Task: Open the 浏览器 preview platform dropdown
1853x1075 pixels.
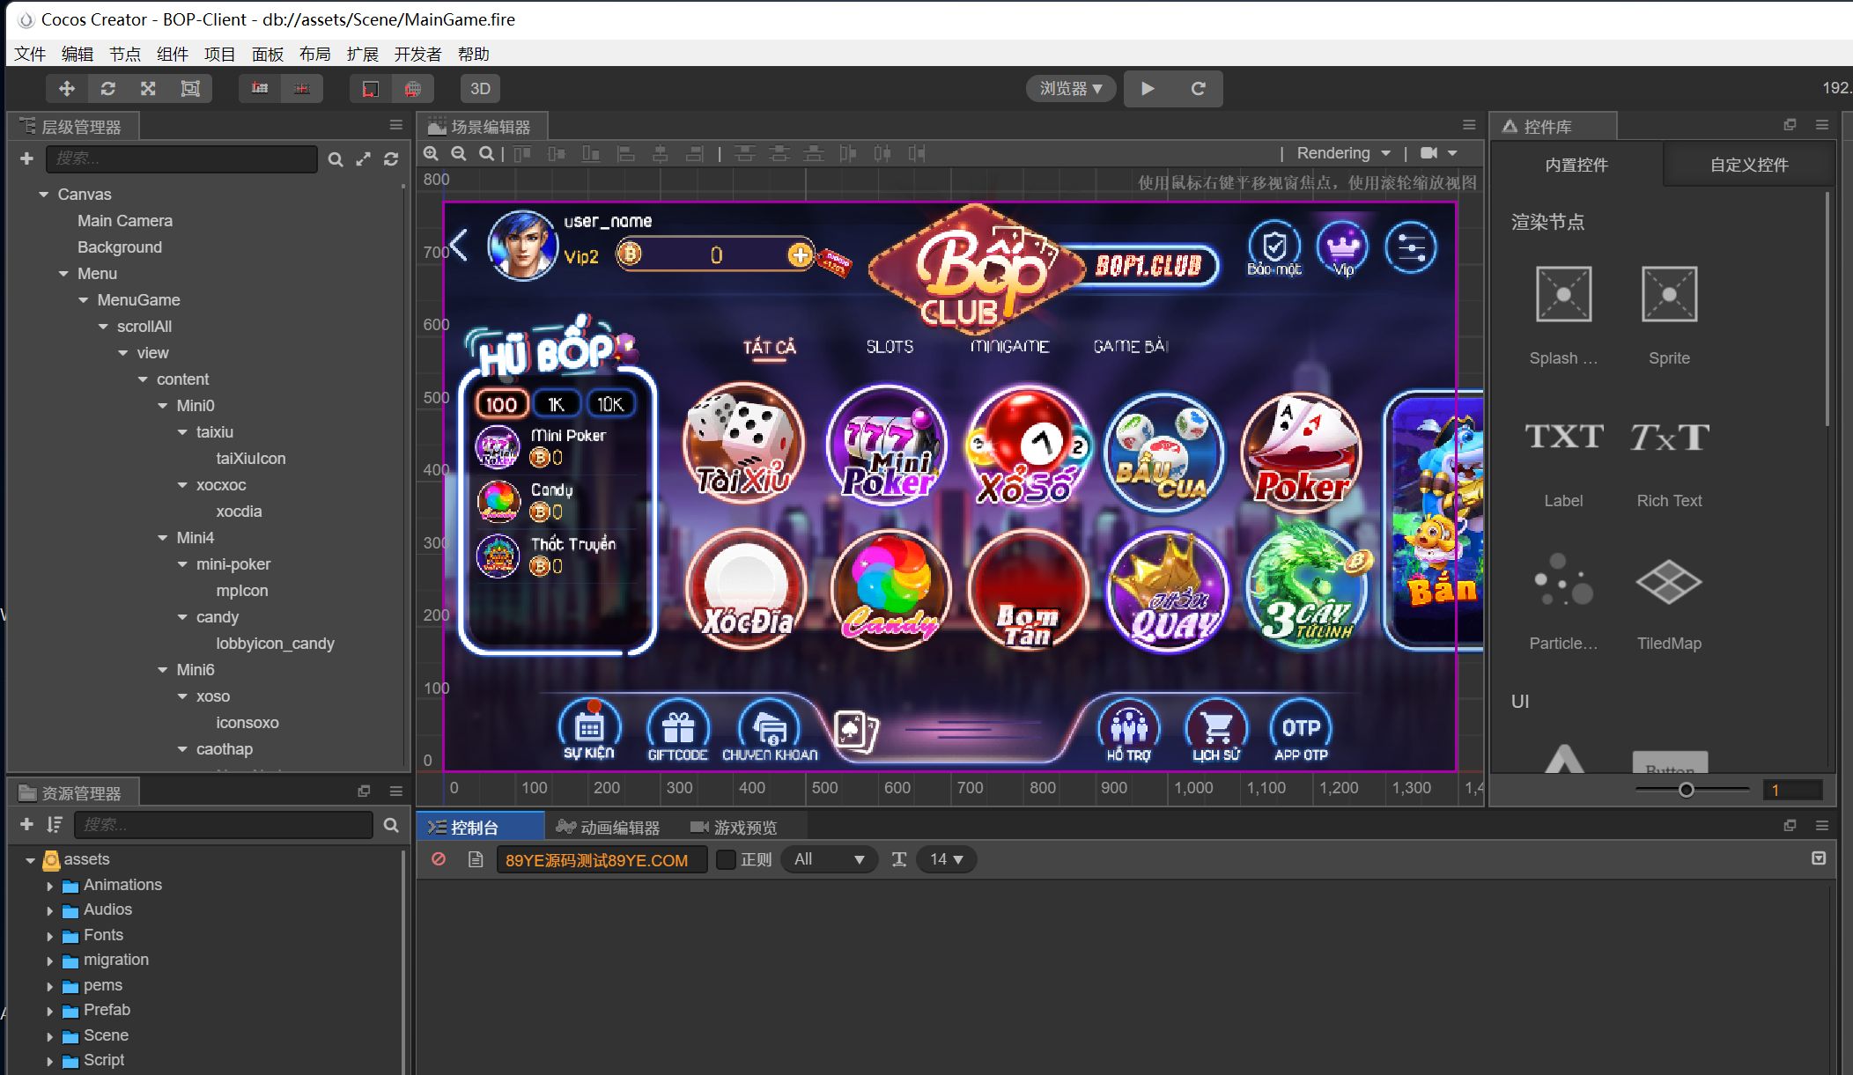Action: [x=1071, y=89]
